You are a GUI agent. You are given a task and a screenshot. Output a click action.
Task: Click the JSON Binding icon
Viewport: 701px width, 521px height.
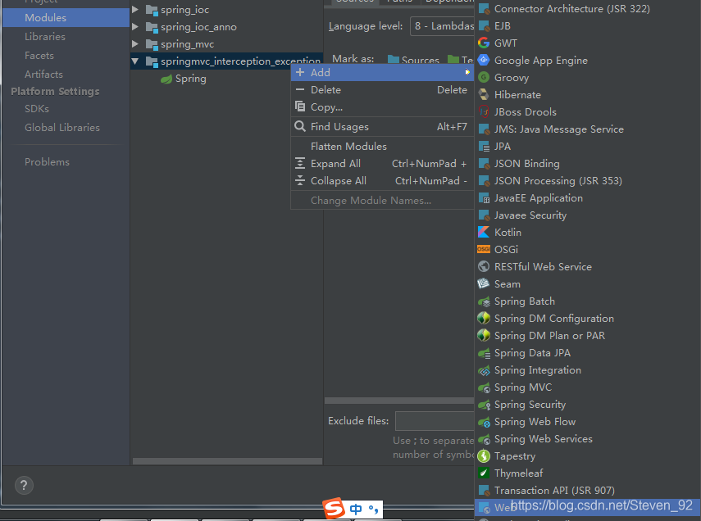pos(484,164)
